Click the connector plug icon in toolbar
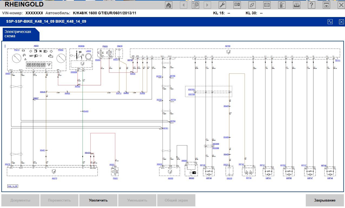This screenshot has height=208, width=345. coord(252,5)
